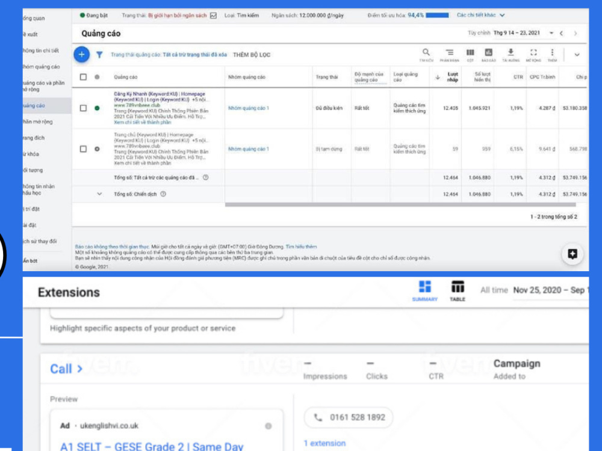Open Đối tượng sidebar item
The image size is (602, 451).
[33, 170]
